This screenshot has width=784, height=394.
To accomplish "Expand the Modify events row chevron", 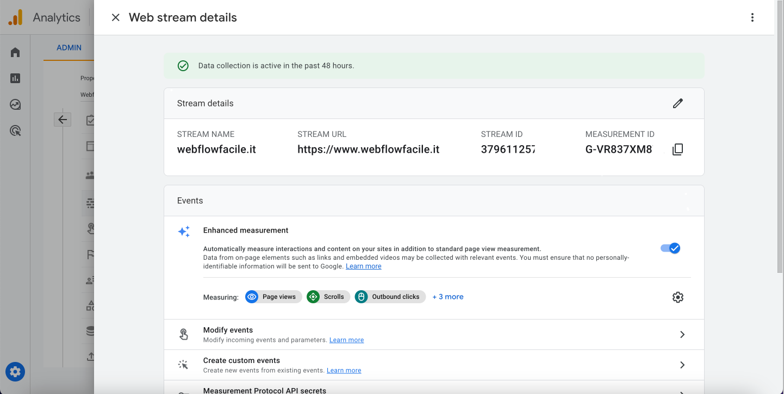I will [x=682, y=335].
